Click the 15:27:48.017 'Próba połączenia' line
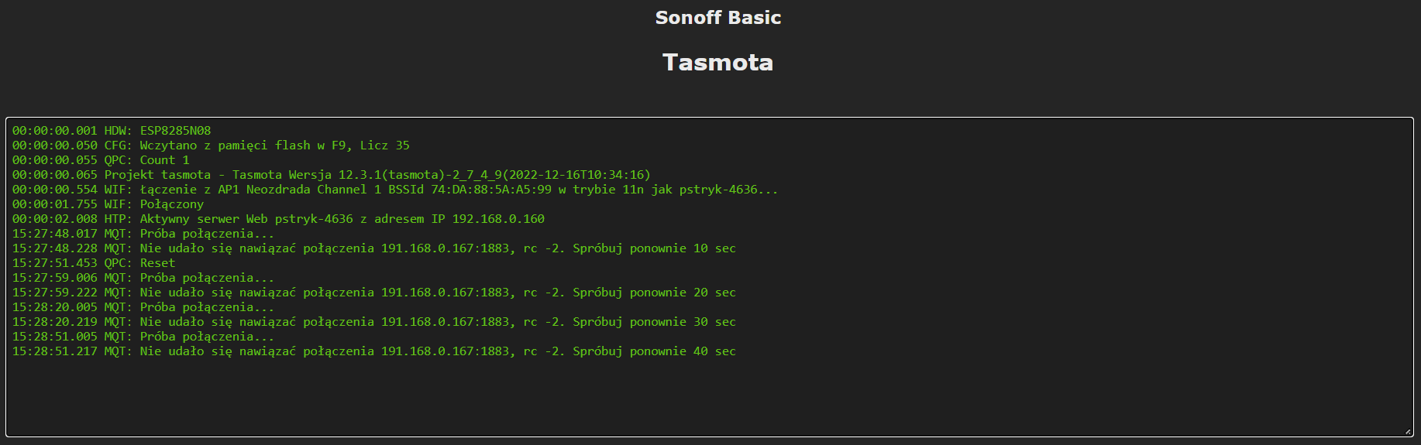This screenshot has height=445, width=1421. click(x=143, y=234)
